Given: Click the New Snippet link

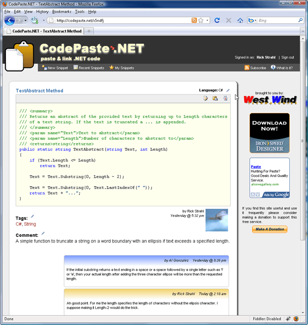Looking at the screenshot, I should (x=55, y=68).
